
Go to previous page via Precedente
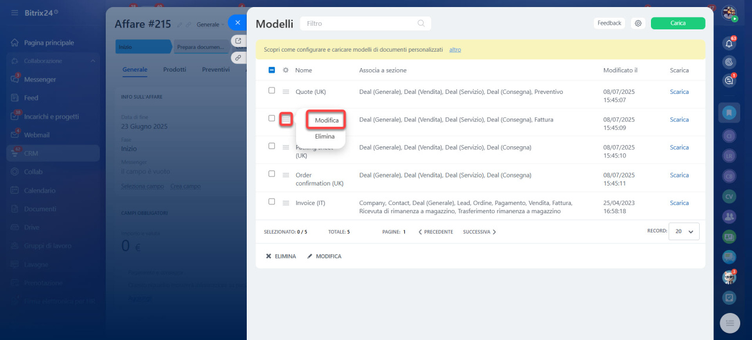(435, 232)
